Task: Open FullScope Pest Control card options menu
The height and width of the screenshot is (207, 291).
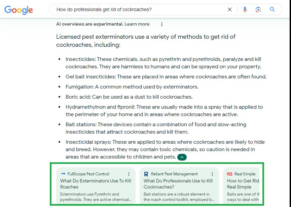Action: coord(129,174)
